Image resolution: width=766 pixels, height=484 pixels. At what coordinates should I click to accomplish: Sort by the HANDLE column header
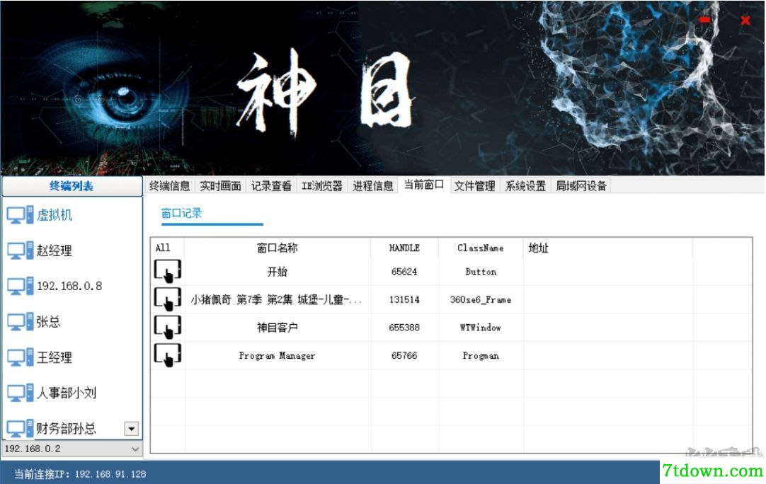point(404,248)
